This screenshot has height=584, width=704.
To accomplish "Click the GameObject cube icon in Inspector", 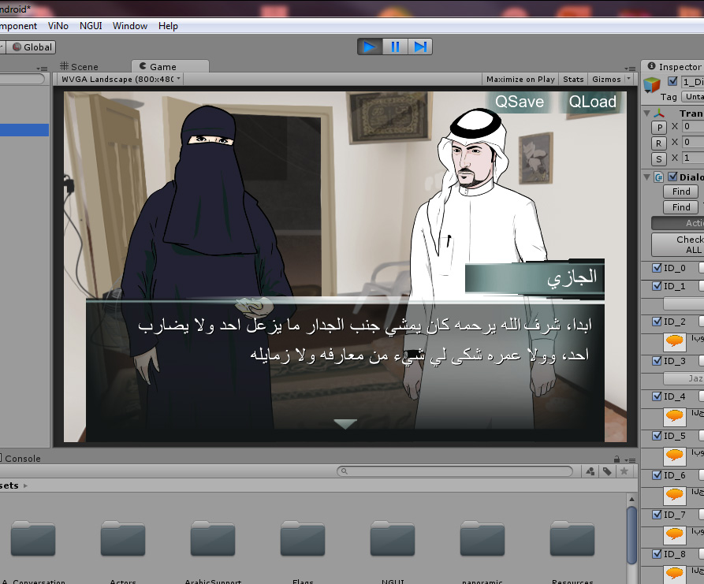I will coord(652,84).
